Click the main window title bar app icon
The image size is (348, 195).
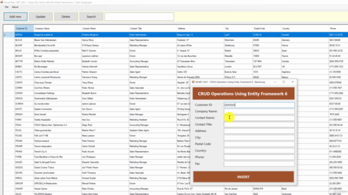coord(2,2)
